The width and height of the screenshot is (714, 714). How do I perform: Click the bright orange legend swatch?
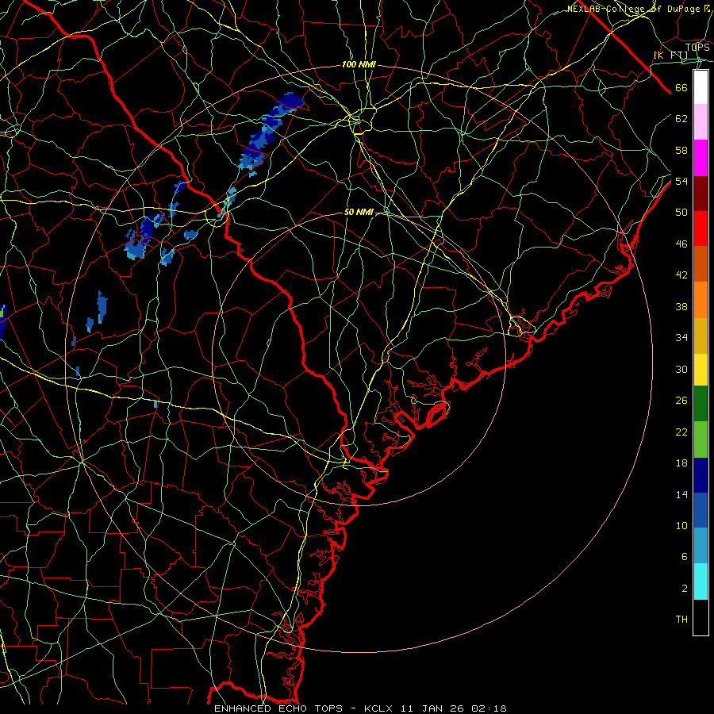click(701, 300)
